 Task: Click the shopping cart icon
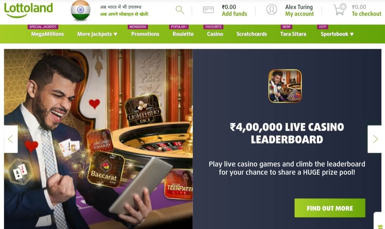pyautogui.click(x=340, y=10)
